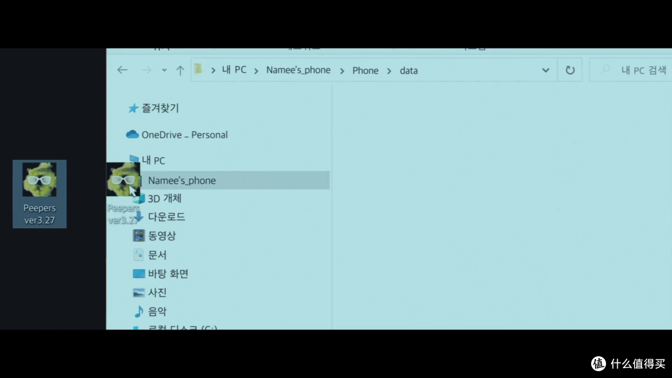672x378 pixels.
Task: Expand the chevron after Namee's_phone breadcrumb
Action: click(342, 71)
